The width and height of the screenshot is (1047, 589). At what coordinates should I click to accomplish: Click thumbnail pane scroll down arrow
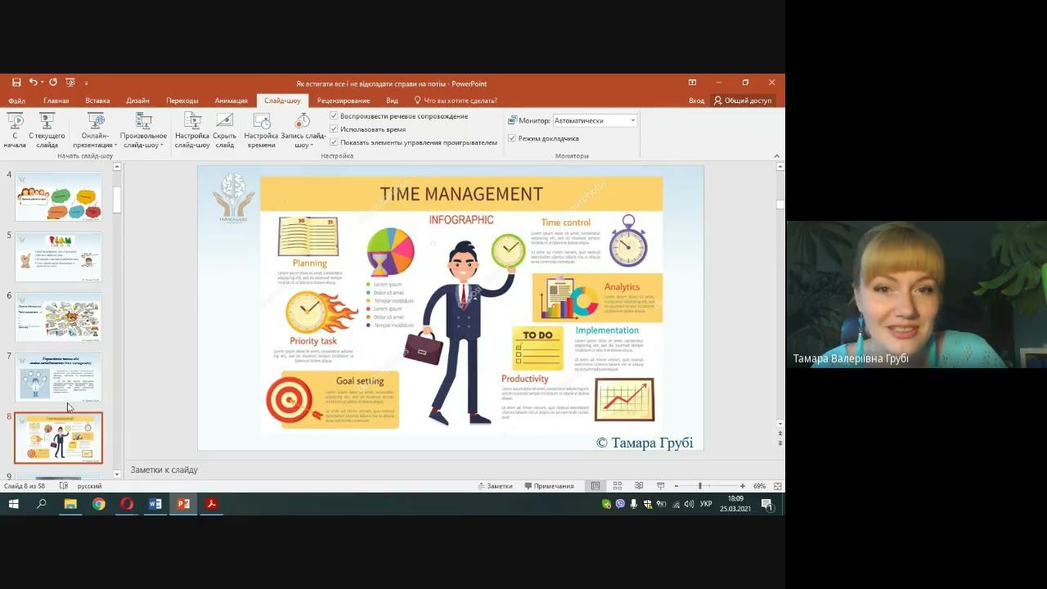coord(117,474)
